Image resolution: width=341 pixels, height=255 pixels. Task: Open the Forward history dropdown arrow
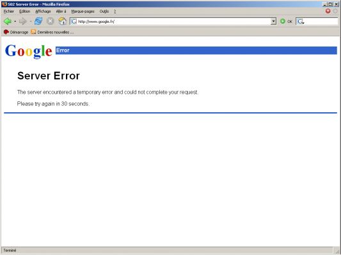[x=31, y=22]
